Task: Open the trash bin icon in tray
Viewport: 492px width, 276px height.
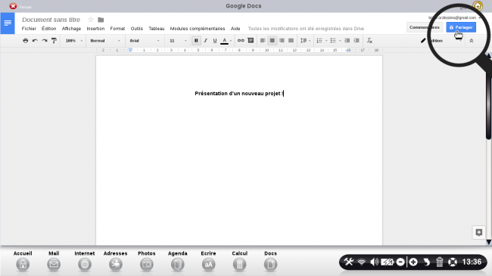Action: point(439,262)
